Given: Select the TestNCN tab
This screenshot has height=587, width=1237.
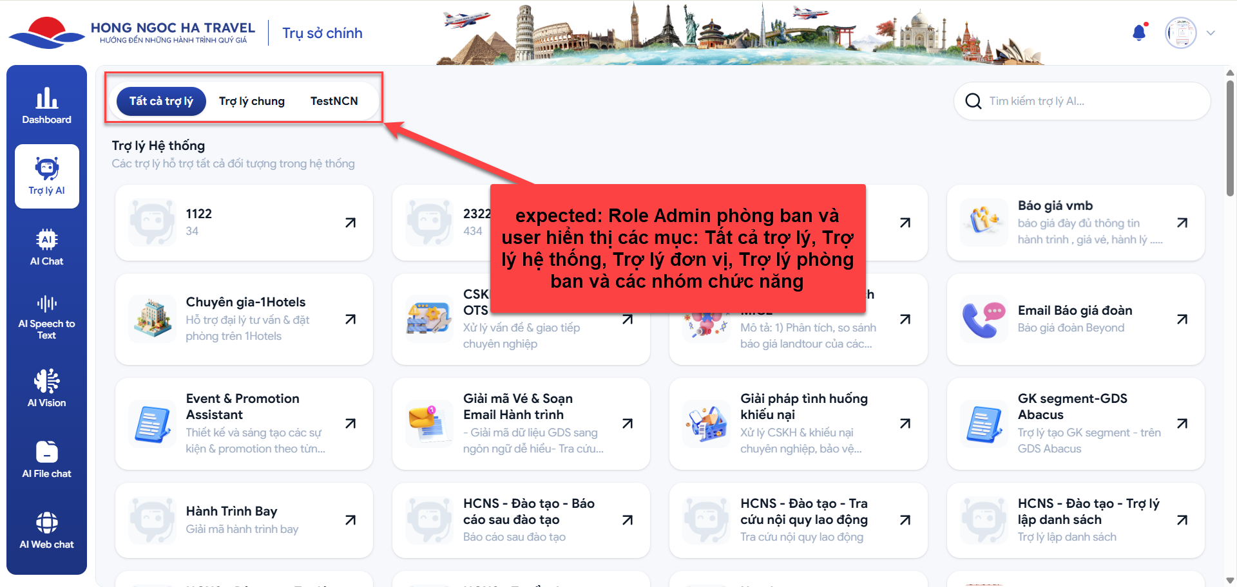Looking at the screenshot, I should pos(334,101).
